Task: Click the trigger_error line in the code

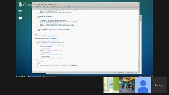Action: point(59,66)
